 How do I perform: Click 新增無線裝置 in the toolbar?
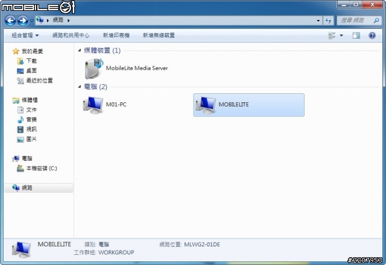point(159,36)
